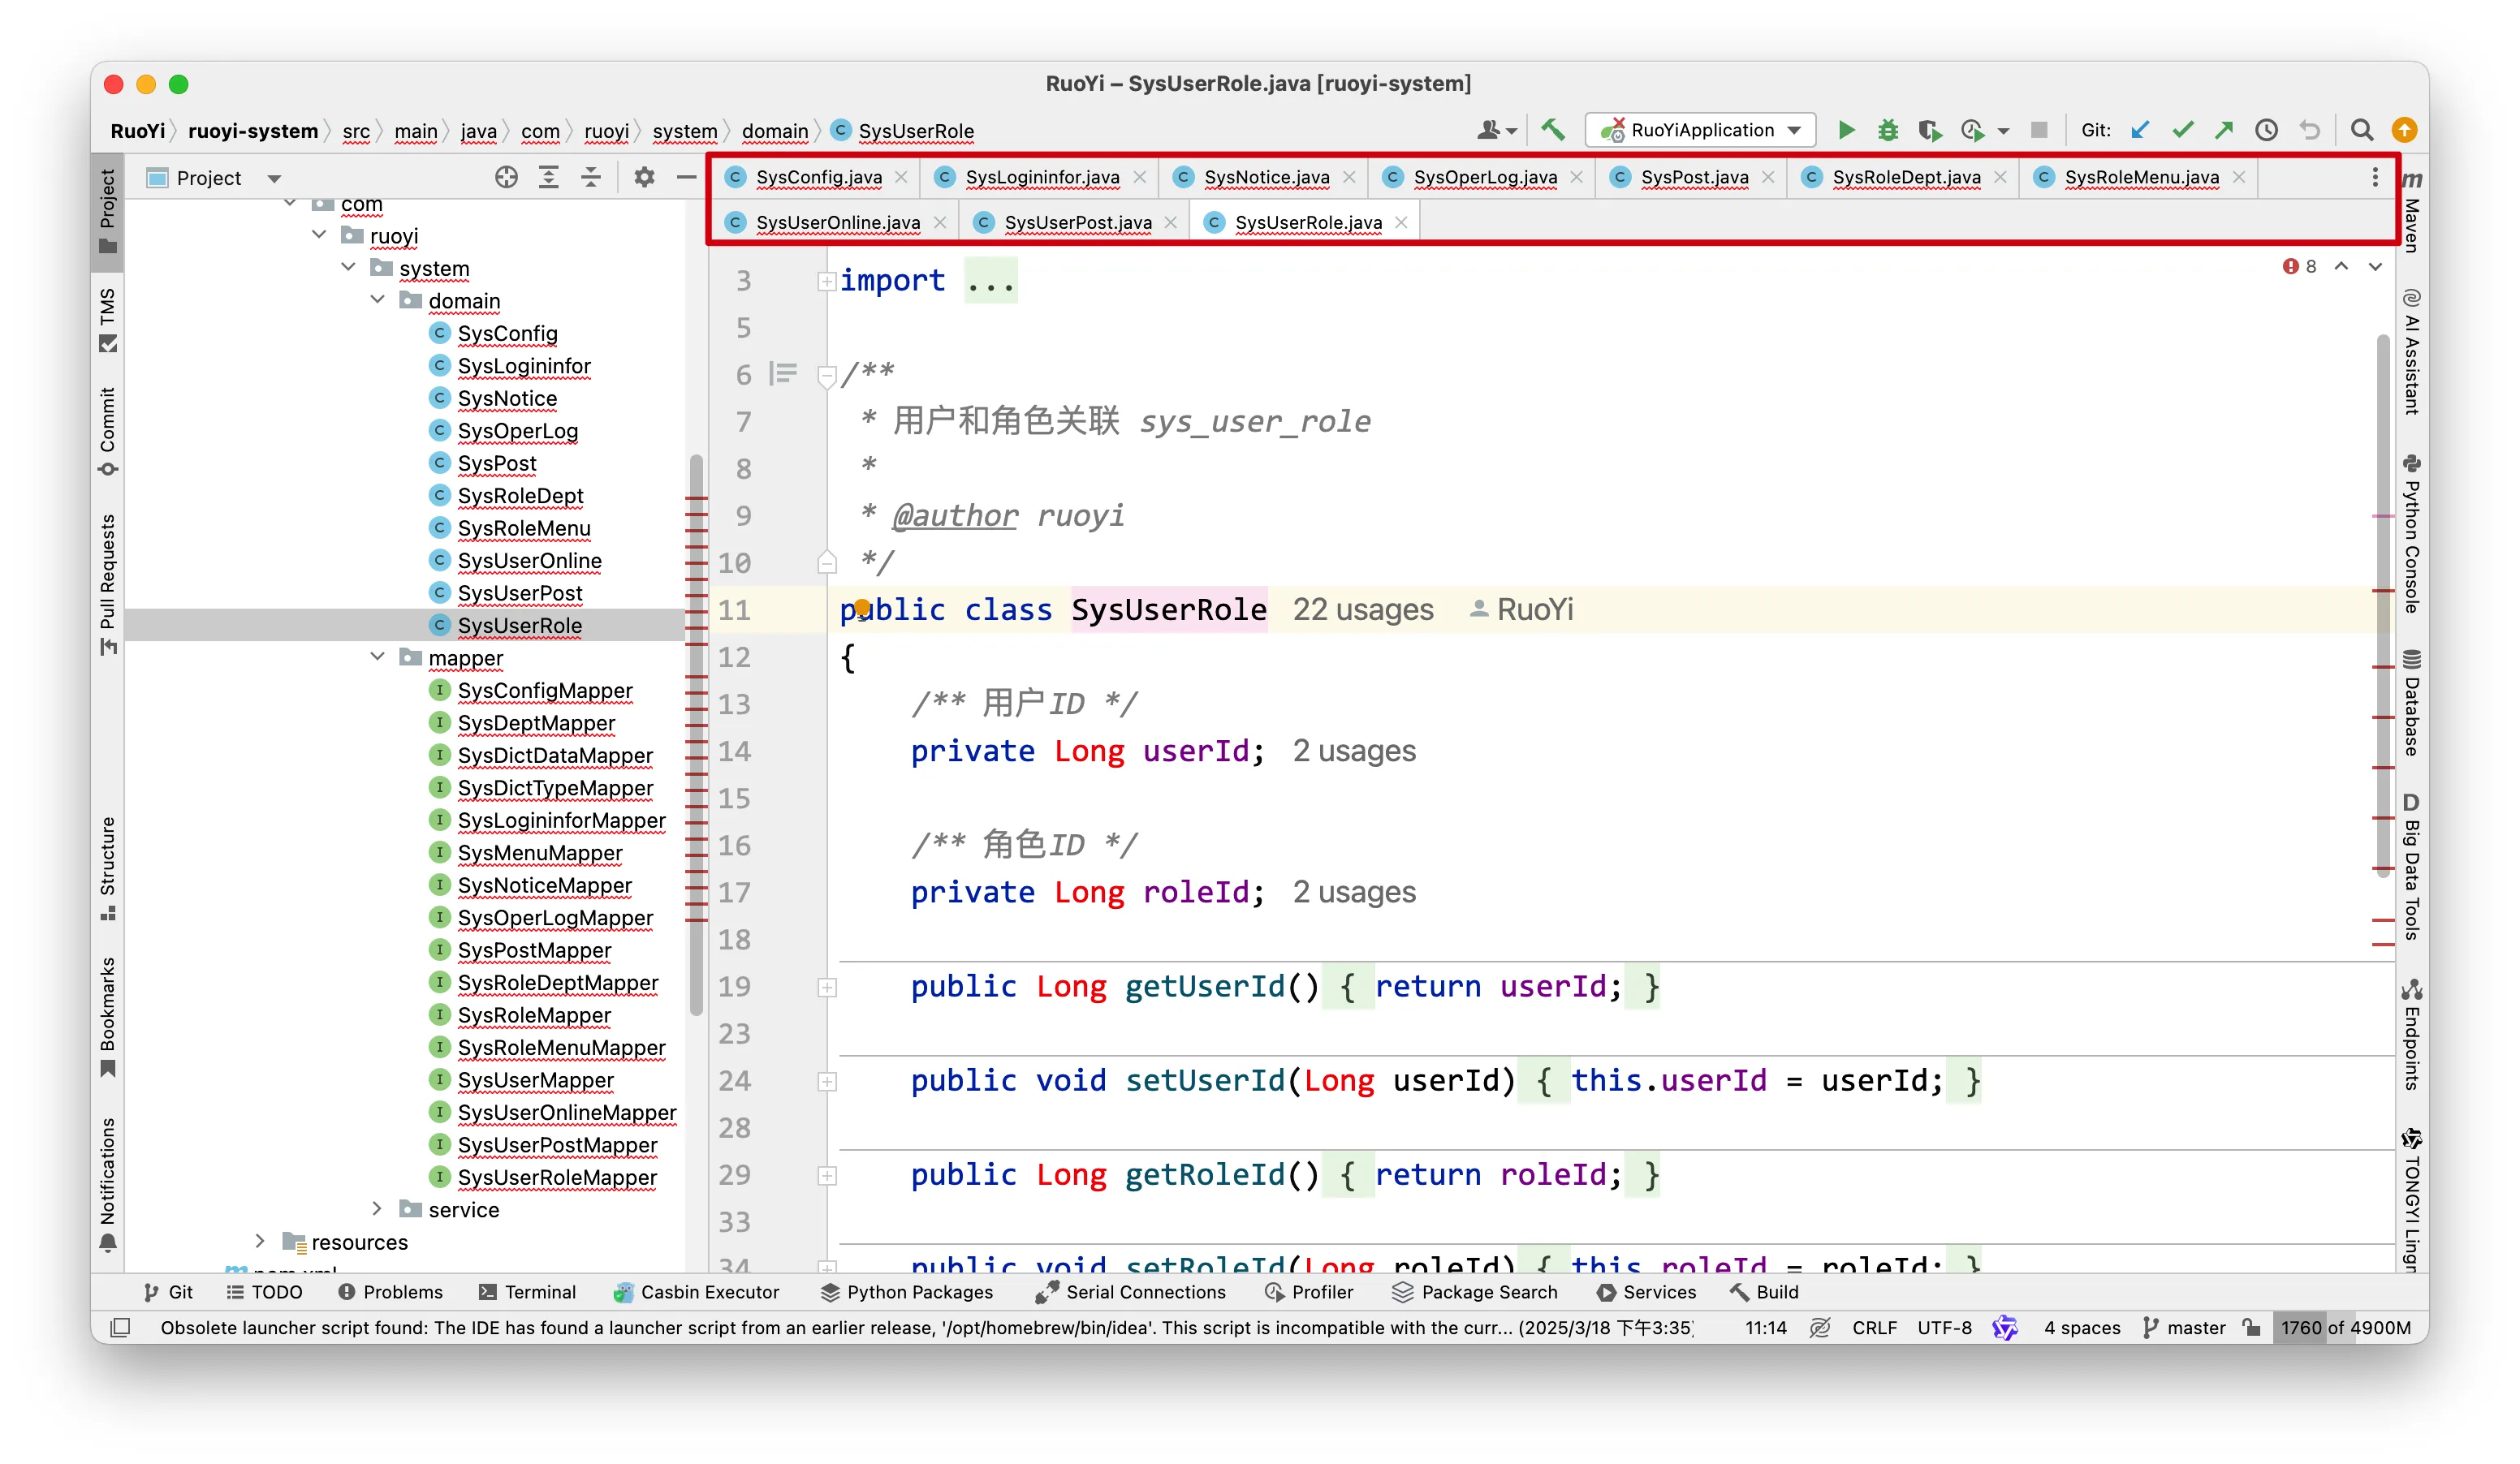Open RuoYiApplication run configuration dropdown
Viewport: 2520px width, 1464px height.
(x=1700, y=130)
